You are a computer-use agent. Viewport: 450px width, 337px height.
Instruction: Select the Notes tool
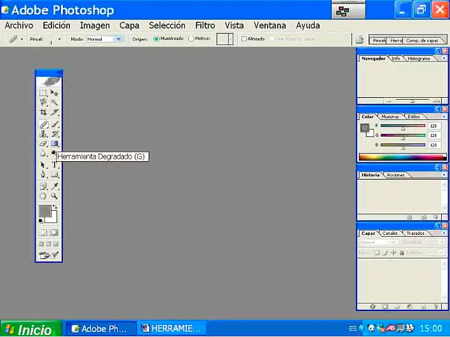[43, 187]
